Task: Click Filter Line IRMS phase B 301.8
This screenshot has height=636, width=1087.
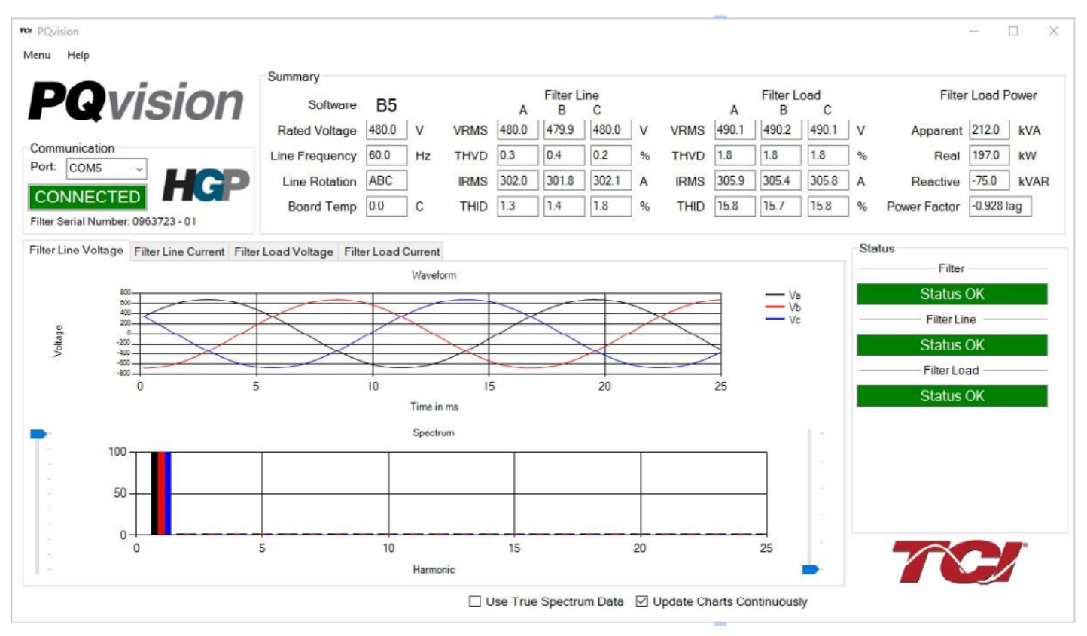Action: (x=565, y=181)
